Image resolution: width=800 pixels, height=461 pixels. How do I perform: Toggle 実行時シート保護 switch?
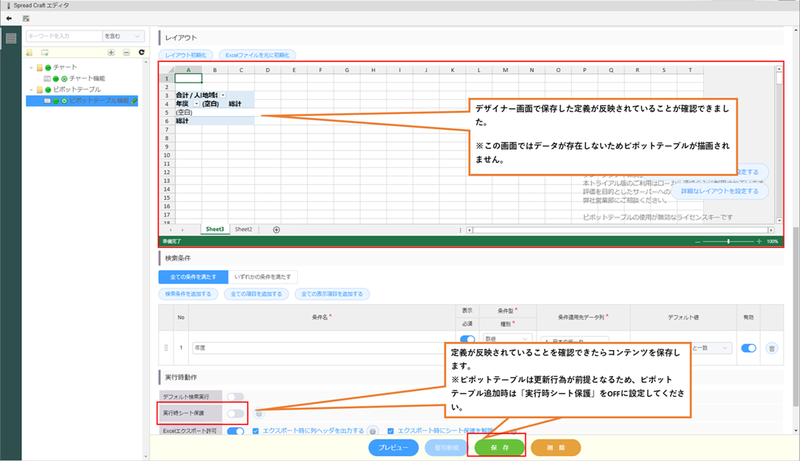(x=235, y=413)
